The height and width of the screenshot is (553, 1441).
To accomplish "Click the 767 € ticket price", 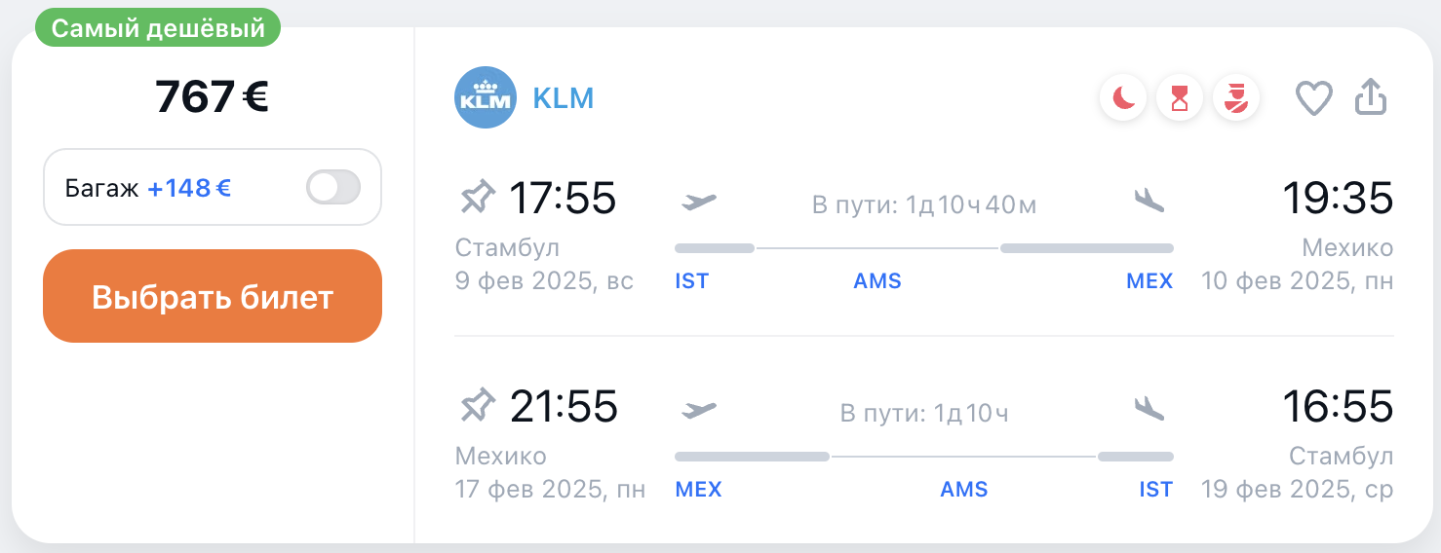I will [x=212, y=96].
